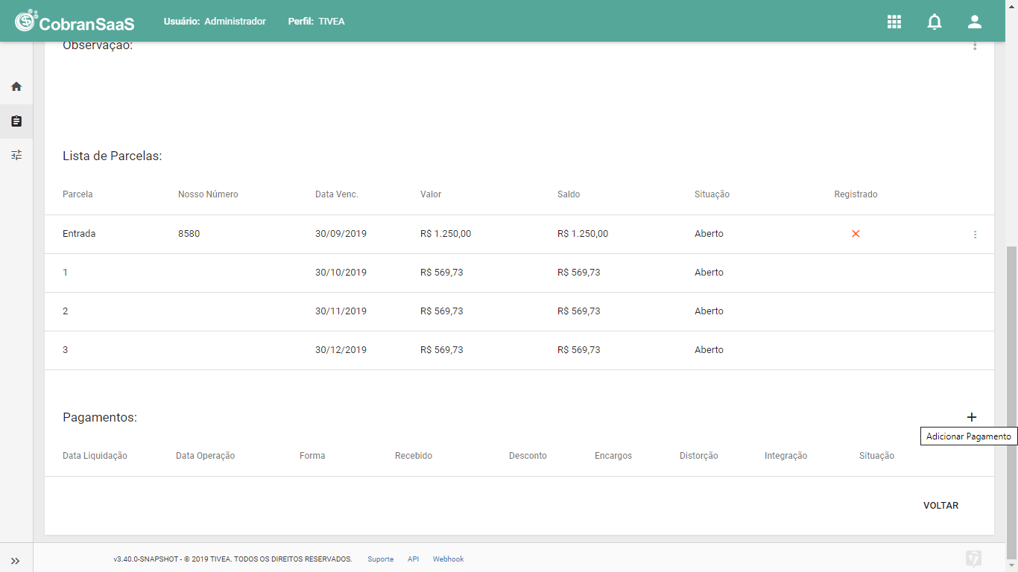Expand the sidebar with double chevron

(16, 561)
